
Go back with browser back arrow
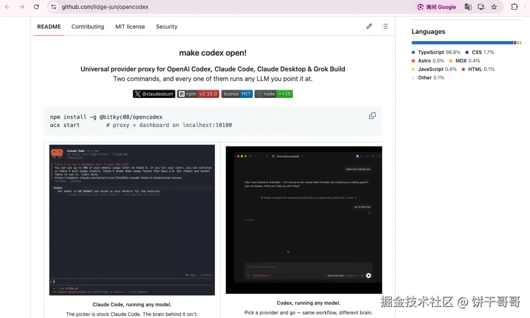click(x=7, y=7)
